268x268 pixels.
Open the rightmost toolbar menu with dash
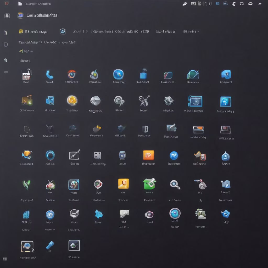(191, 32)
